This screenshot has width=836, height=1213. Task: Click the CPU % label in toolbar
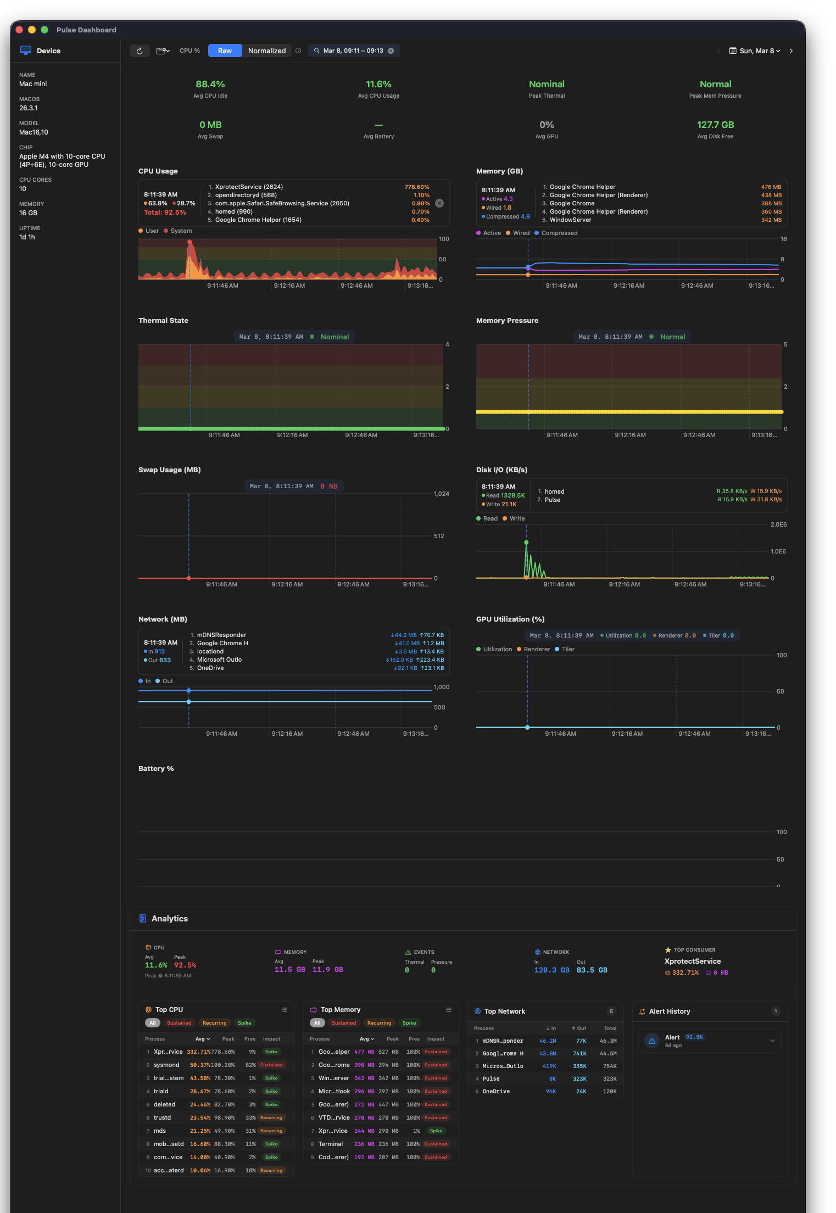(190, 51)
